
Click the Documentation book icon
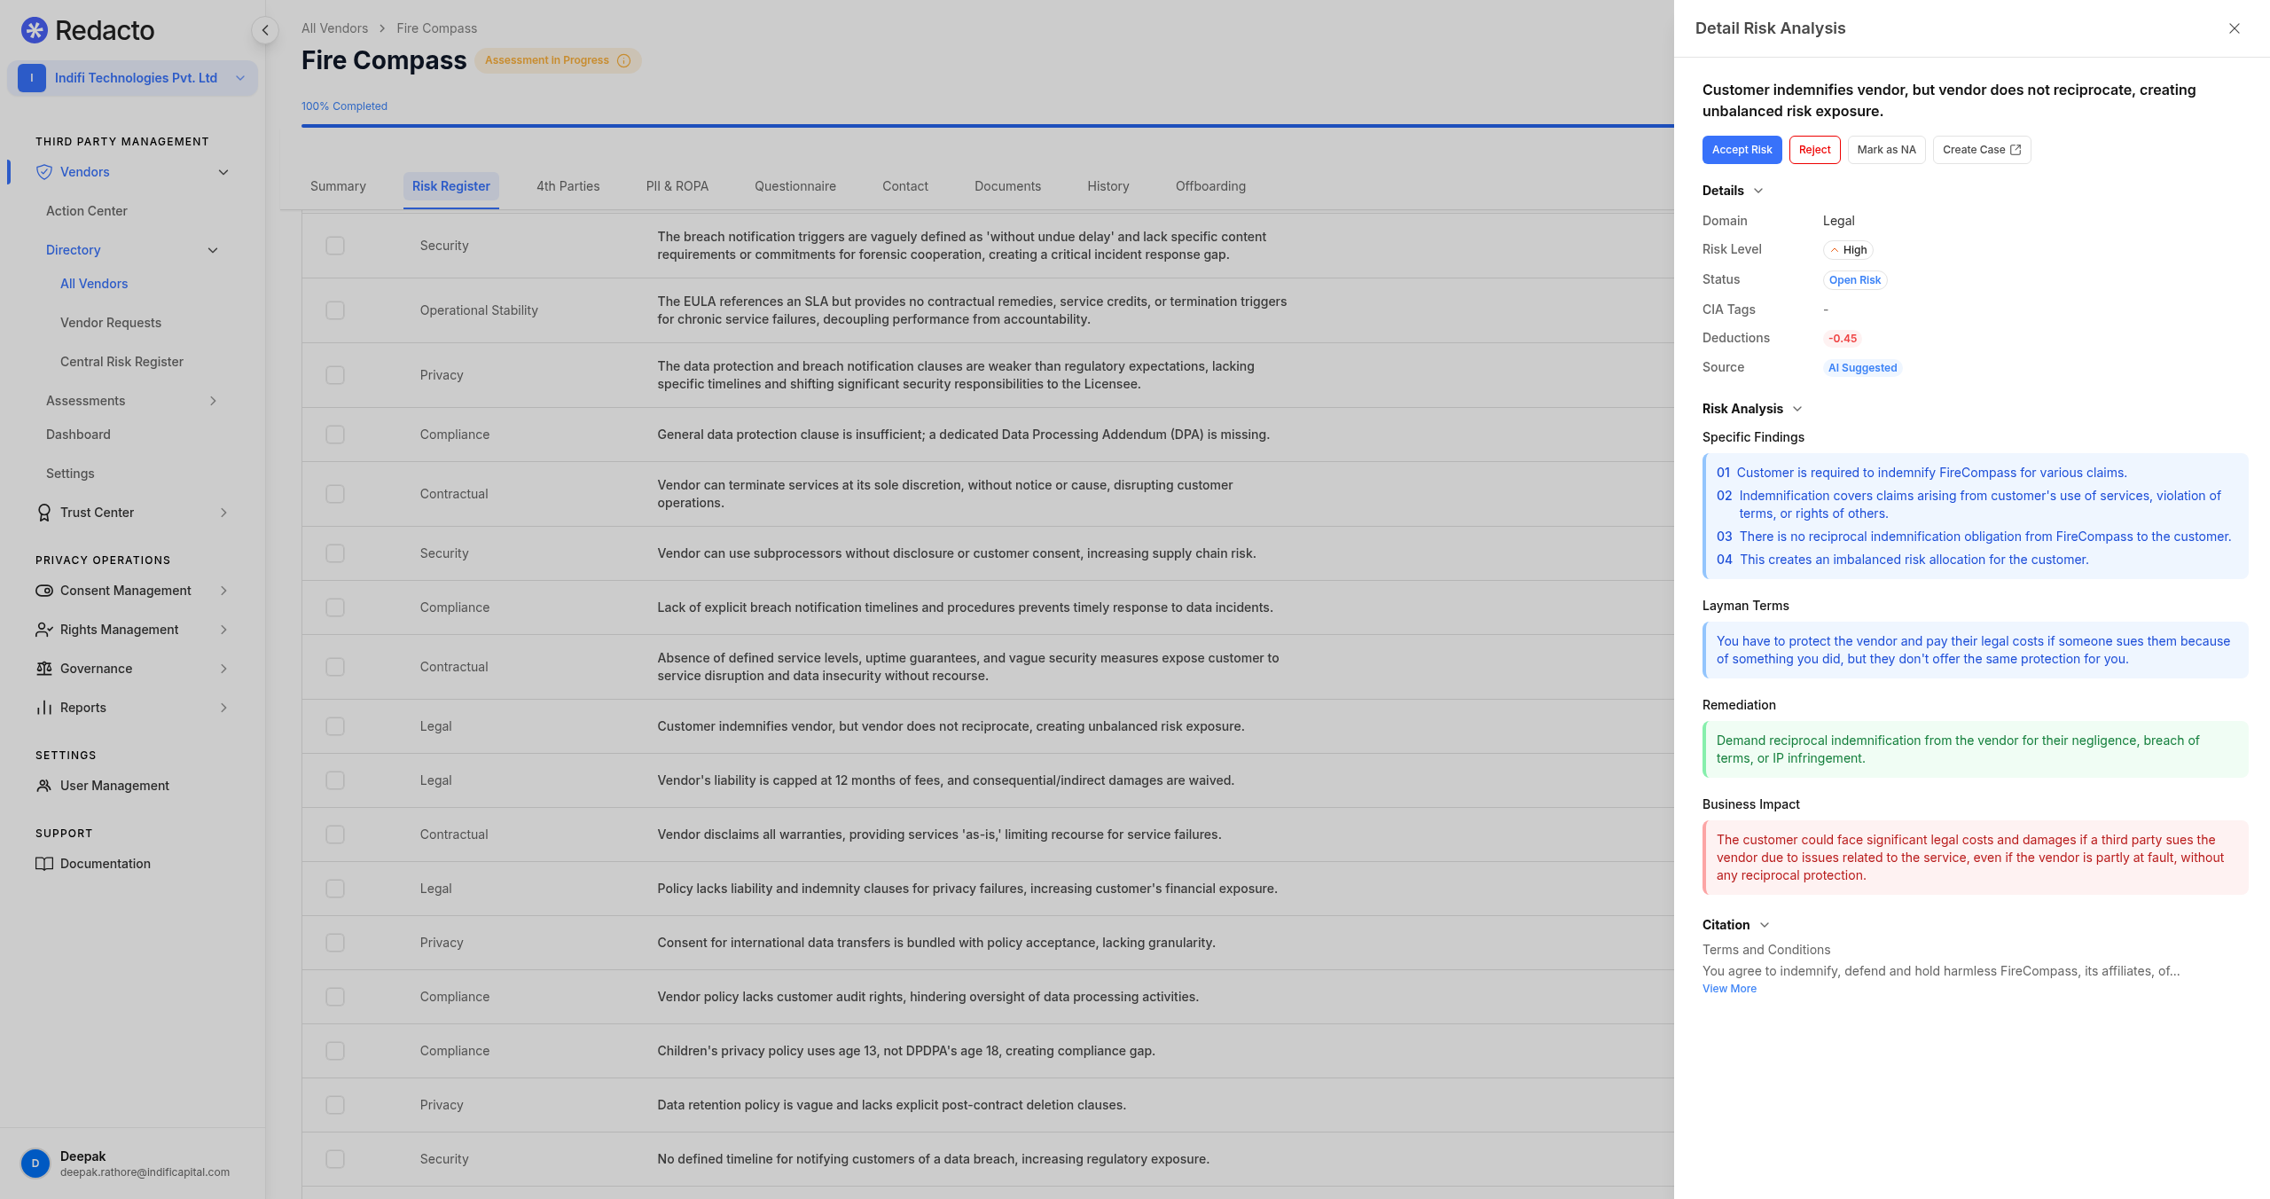pos(43,864)
